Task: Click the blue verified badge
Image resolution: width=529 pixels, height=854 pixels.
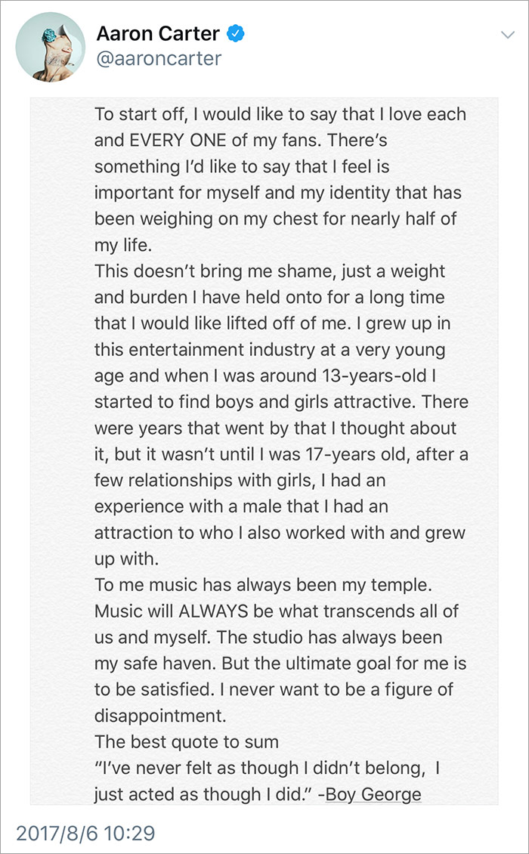Action: pyautogui.click(x=235, y=34)
